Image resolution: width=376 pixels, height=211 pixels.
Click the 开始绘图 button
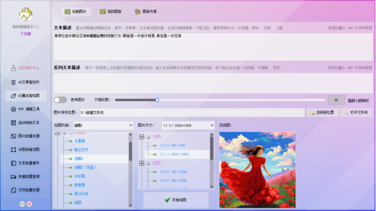tap(176, 200)
